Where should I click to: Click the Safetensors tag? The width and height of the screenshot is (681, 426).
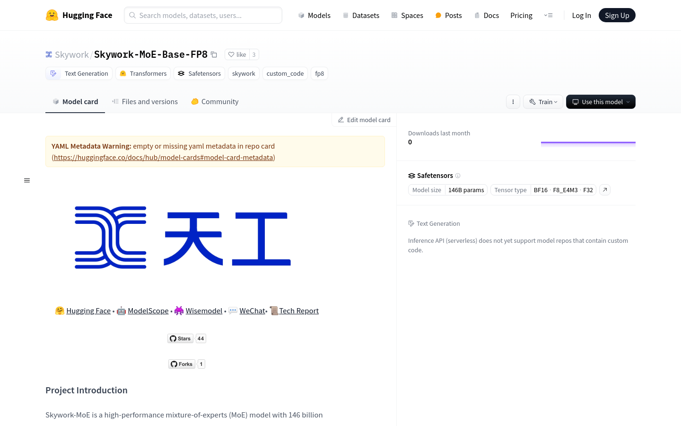tap(199, 73)
